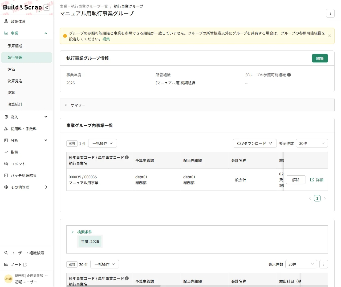Image resolution: width=341 pixels, height=287 pixels.
Task: Select 執行管理 in sidebar
Action: tap(26, 57)
